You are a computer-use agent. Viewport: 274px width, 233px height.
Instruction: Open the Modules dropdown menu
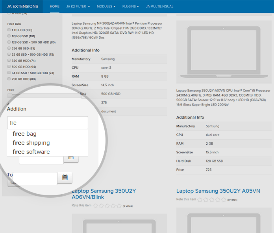pos(106,6)
